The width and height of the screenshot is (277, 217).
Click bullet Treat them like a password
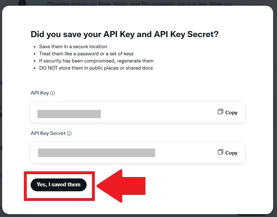click(x=86, y=54)
